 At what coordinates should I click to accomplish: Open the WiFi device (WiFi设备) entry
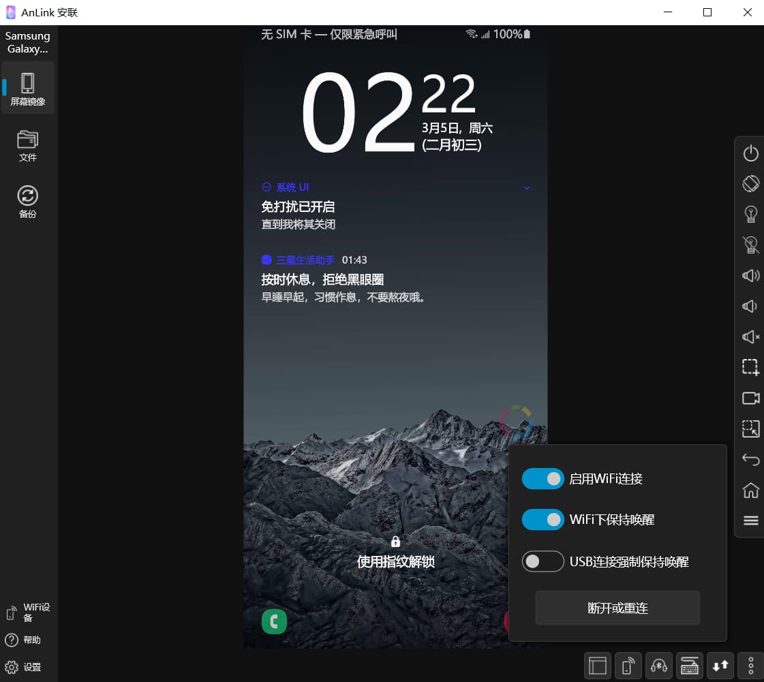(28, 613)
